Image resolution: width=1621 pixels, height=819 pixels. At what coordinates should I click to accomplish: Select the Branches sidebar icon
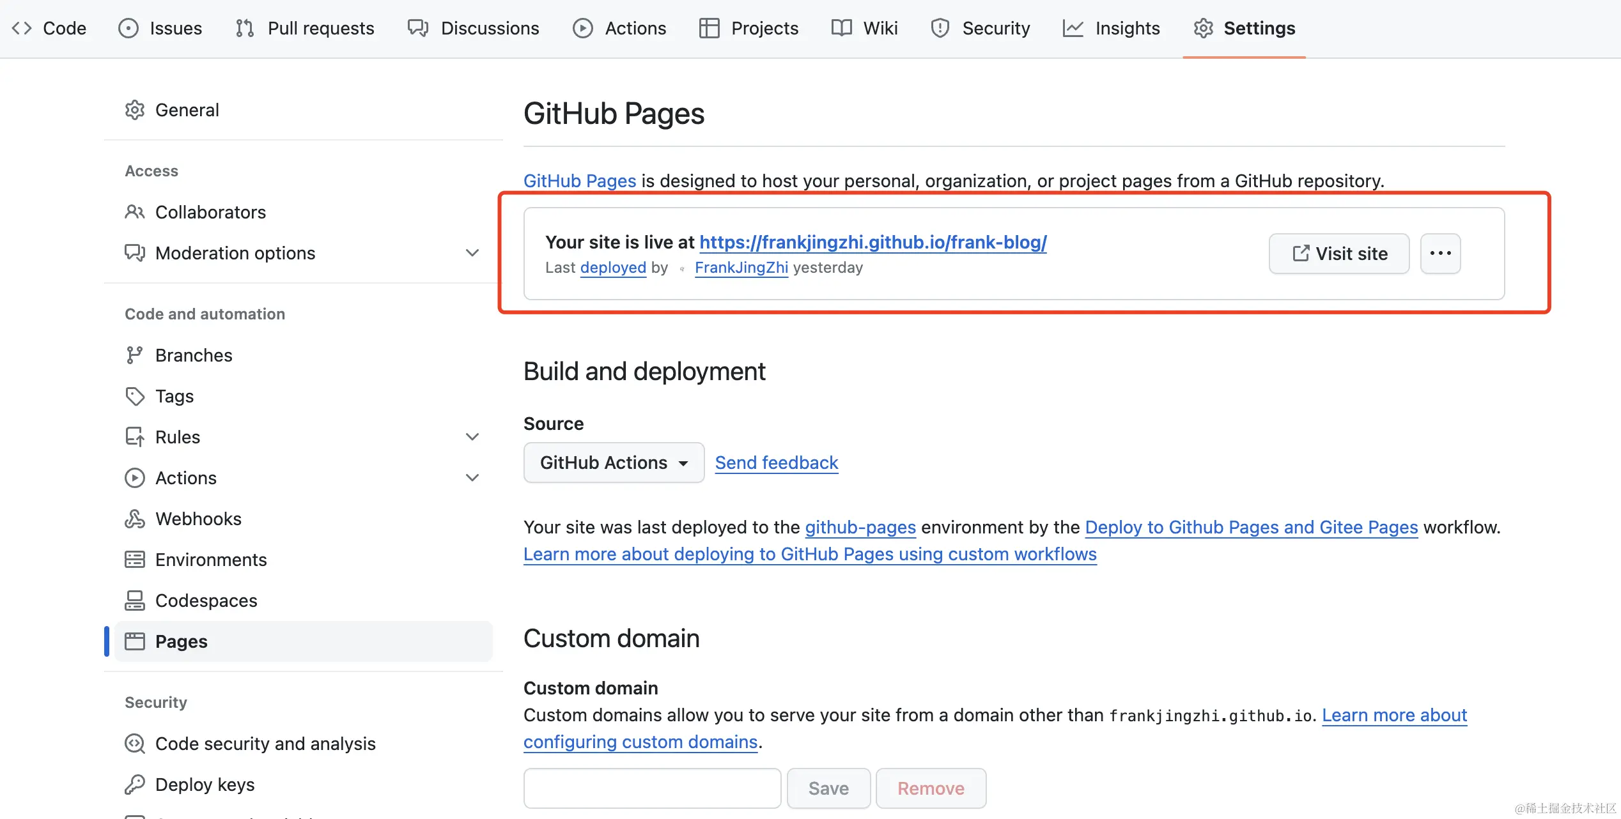(135, 355)
